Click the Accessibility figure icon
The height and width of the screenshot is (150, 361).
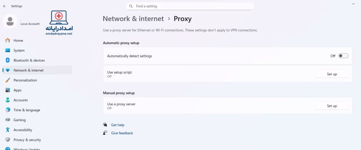(x=8, y=130)
